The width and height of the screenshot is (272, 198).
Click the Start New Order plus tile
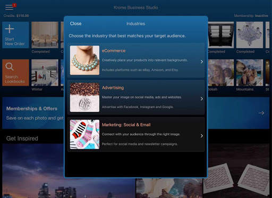pyautogui.click(x=15, y=35)
